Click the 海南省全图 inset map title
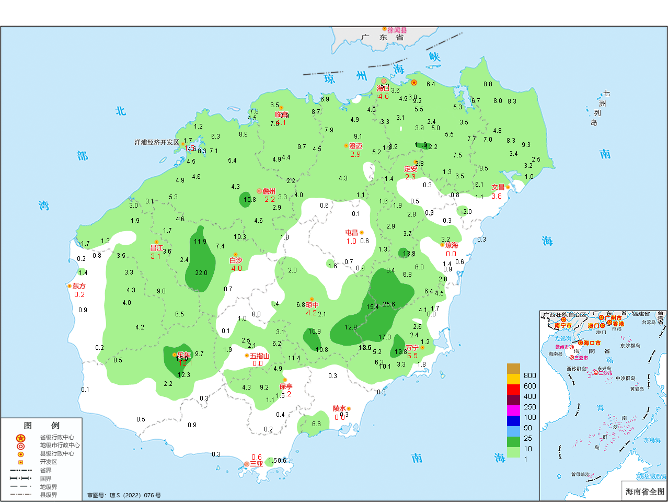Viewport: 668px width, 502px height. pos(644,492)
